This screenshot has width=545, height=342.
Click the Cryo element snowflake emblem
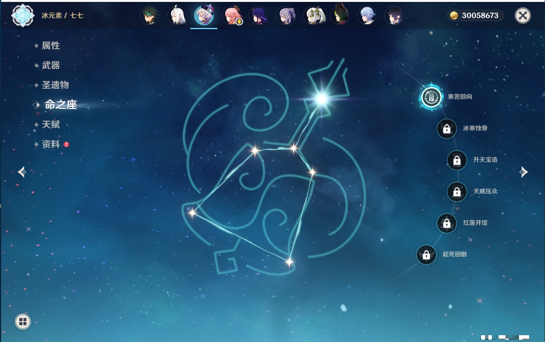23,15
